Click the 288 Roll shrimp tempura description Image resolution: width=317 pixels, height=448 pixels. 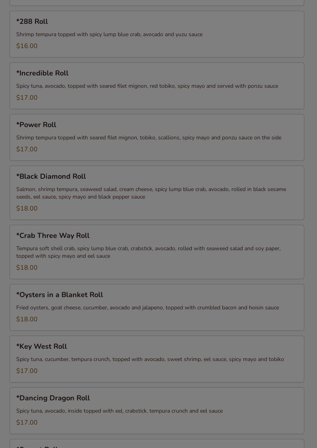click(x=109, y=35)
